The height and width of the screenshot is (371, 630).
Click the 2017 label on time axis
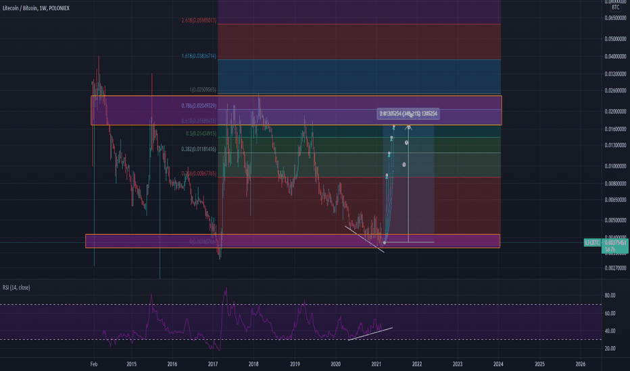point(213,364)
